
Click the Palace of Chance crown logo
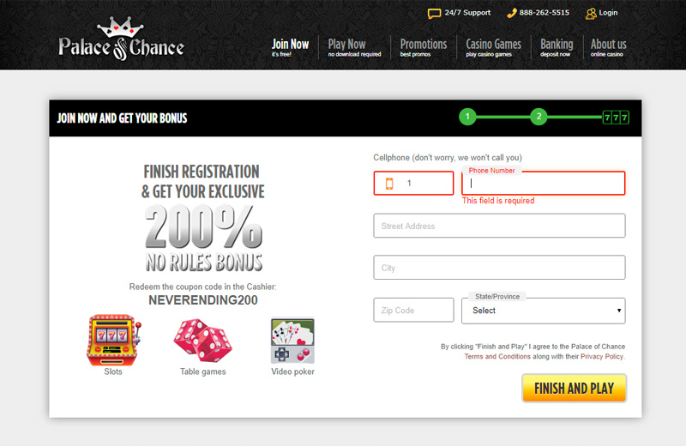pos(121,39)
